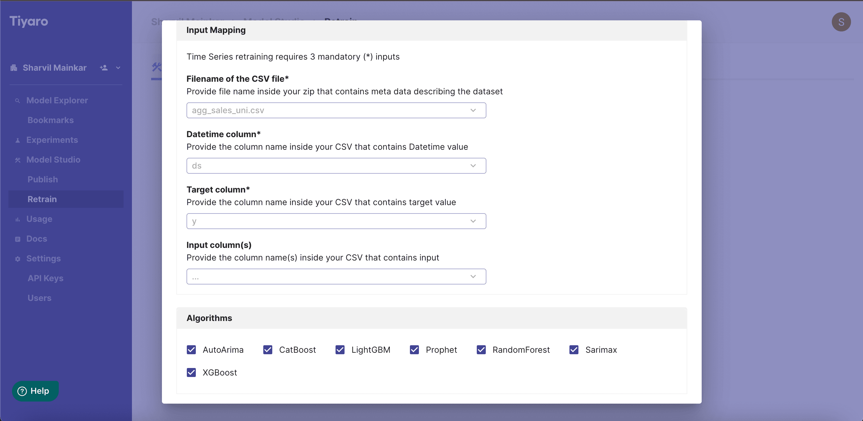Click the "Input column(s)" label
This screenshot has width=863, height=421.
(219, 245)
